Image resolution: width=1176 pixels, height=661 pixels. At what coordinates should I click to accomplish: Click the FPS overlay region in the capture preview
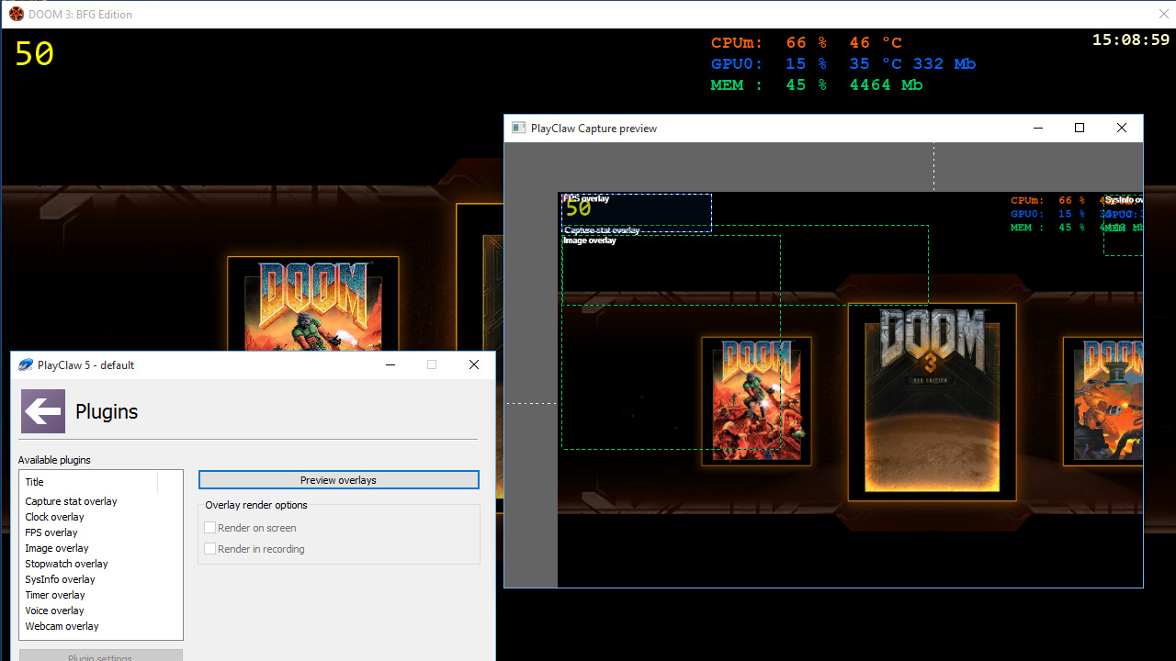(636, 211)
